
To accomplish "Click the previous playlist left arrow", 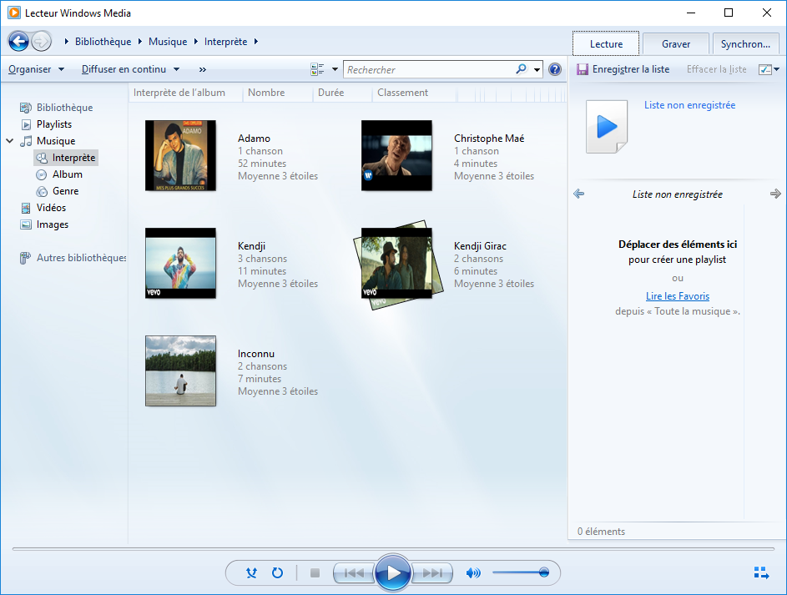I will coord(578,194).
